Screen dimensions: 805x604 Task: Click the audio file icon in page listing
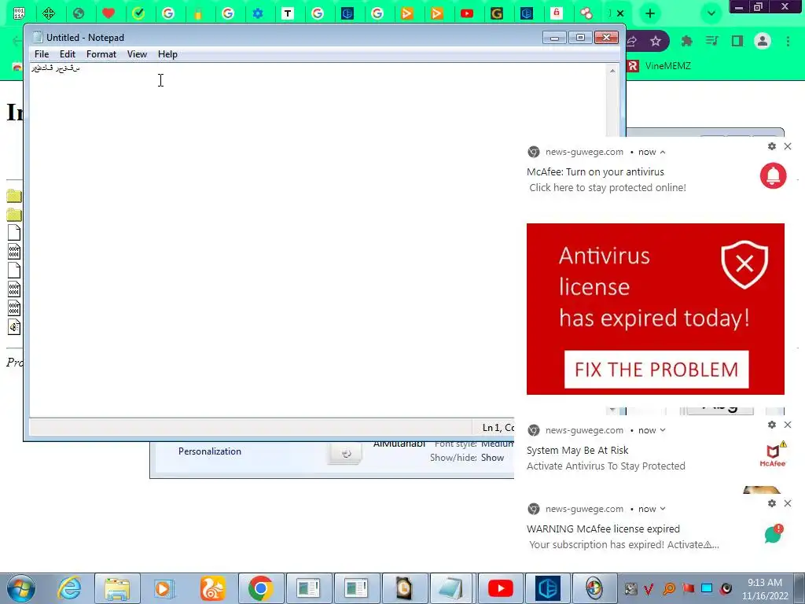(14, 327)
